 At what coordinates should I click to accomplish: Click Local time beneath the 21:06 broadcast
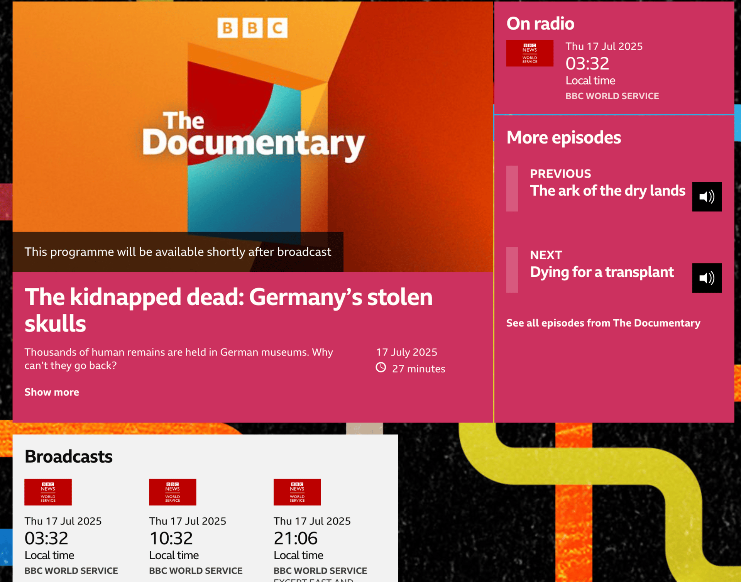[299, 555]
